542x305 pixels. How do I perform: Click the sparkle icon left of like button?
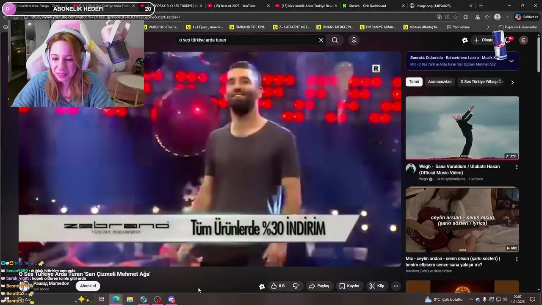pyautogui.click(x=262, y=286)
